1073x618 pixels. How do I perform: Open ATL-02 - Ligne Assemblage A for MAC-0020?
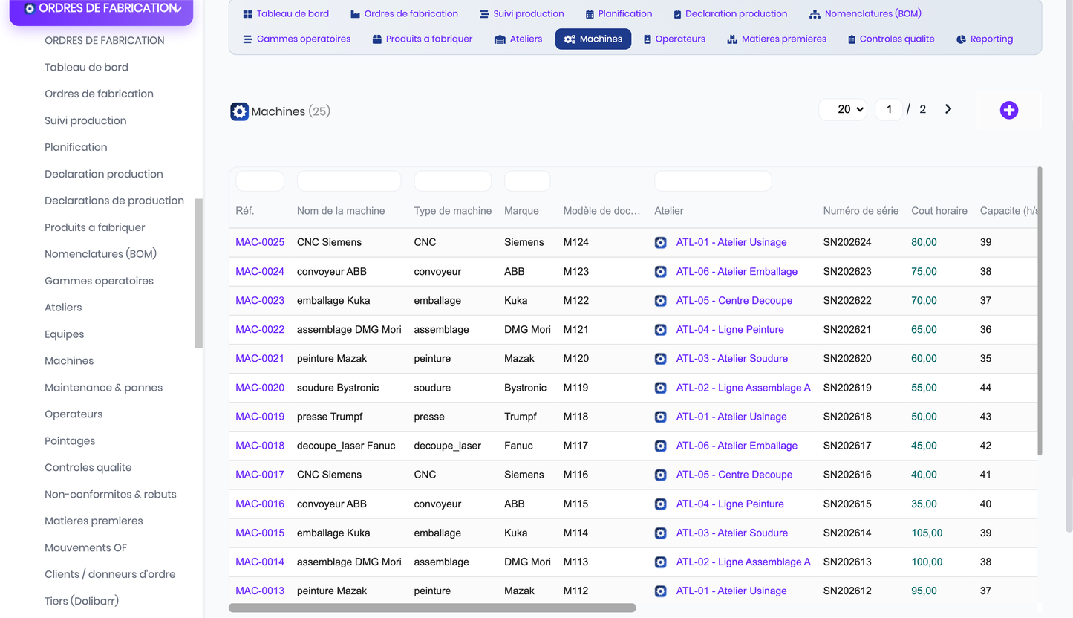tap(743, 388)
